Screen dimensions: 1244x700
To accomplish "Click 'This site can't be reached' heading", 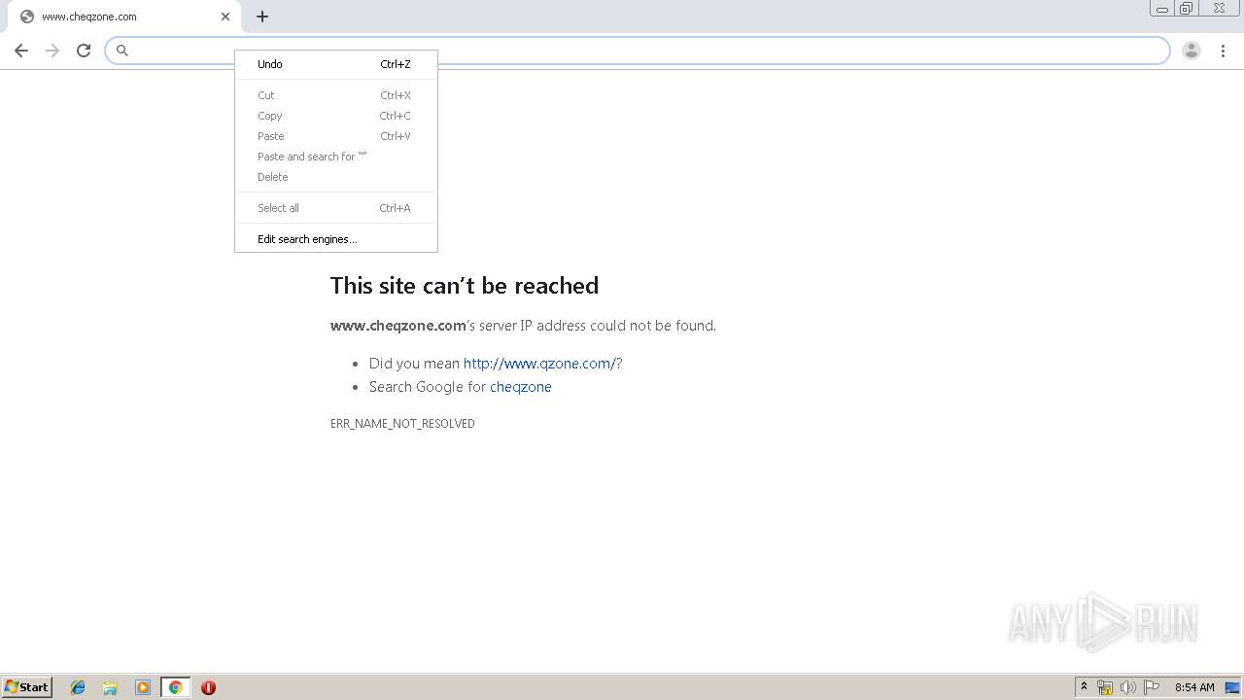I will [465, 285].
